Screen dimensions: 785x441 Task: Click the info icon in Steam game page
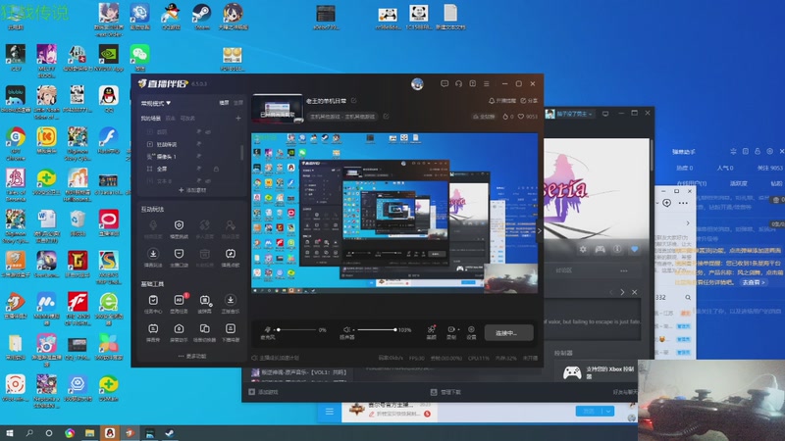coord(617,249)
